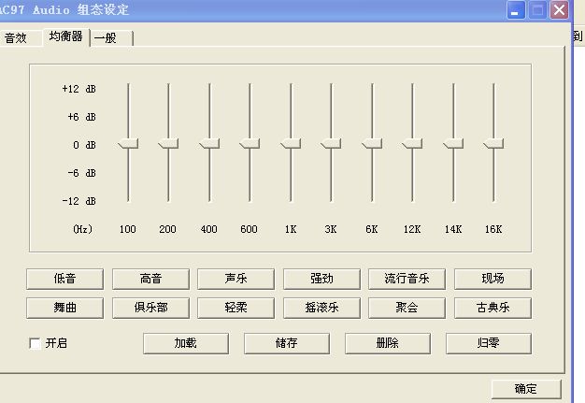Apply the 低音 preset
This screenshot has width=585, height=403.
click(x=64, y=279)
